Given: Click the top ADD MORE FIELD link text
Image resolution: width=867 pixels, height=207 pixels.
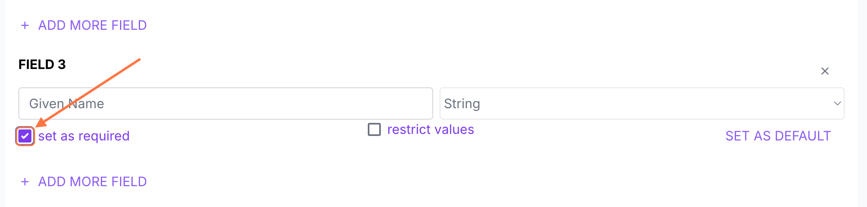Looking at the screenshot, I should (x=92, y=25).
